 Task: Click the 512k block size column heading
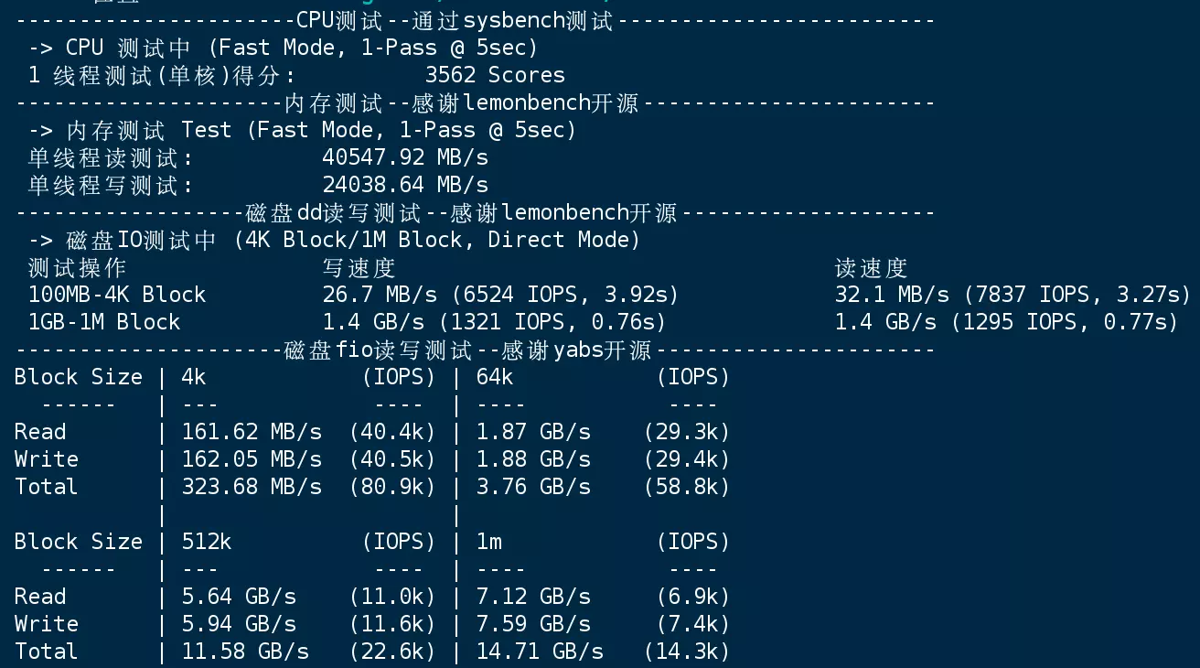coord(207,542)
